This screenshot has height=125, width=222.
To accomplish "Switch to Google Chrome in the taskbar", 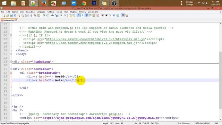I will point(84,3).
